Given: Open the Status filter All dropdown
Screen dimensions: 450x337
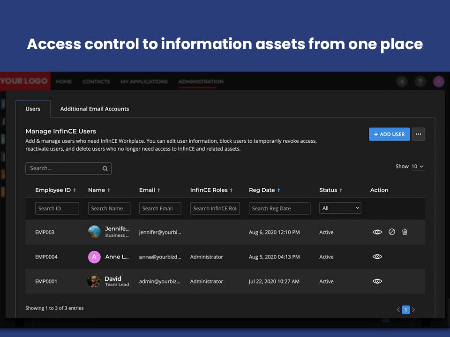Looking at the screenshot, I should [340, 208].
